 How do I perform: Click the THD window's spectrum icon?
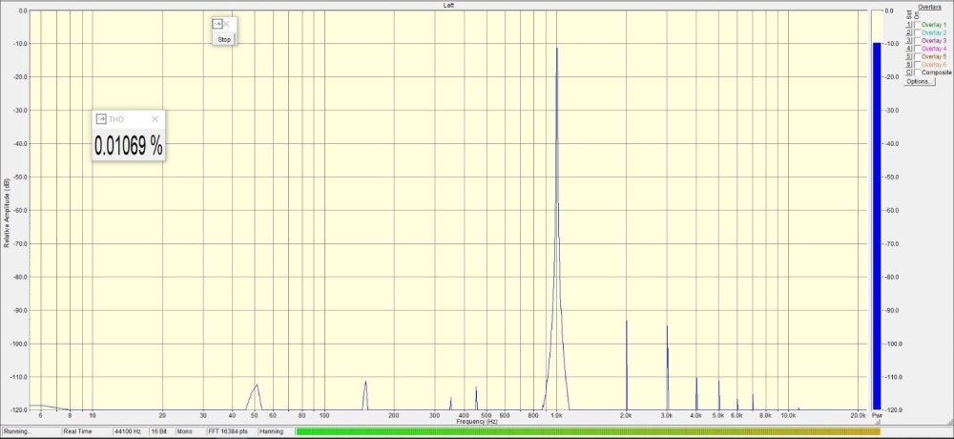(101, 119)
